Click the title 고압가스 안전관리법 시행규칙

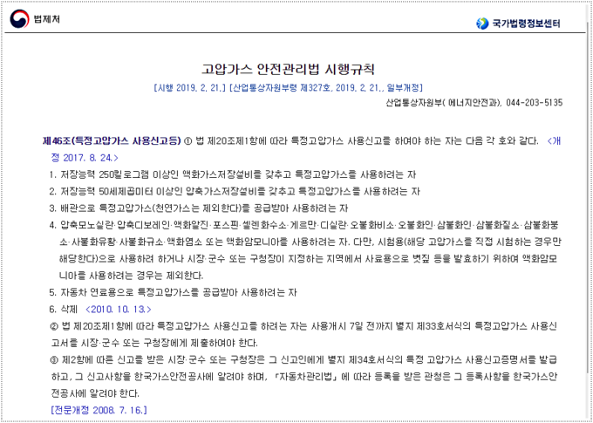click(288, 69)
